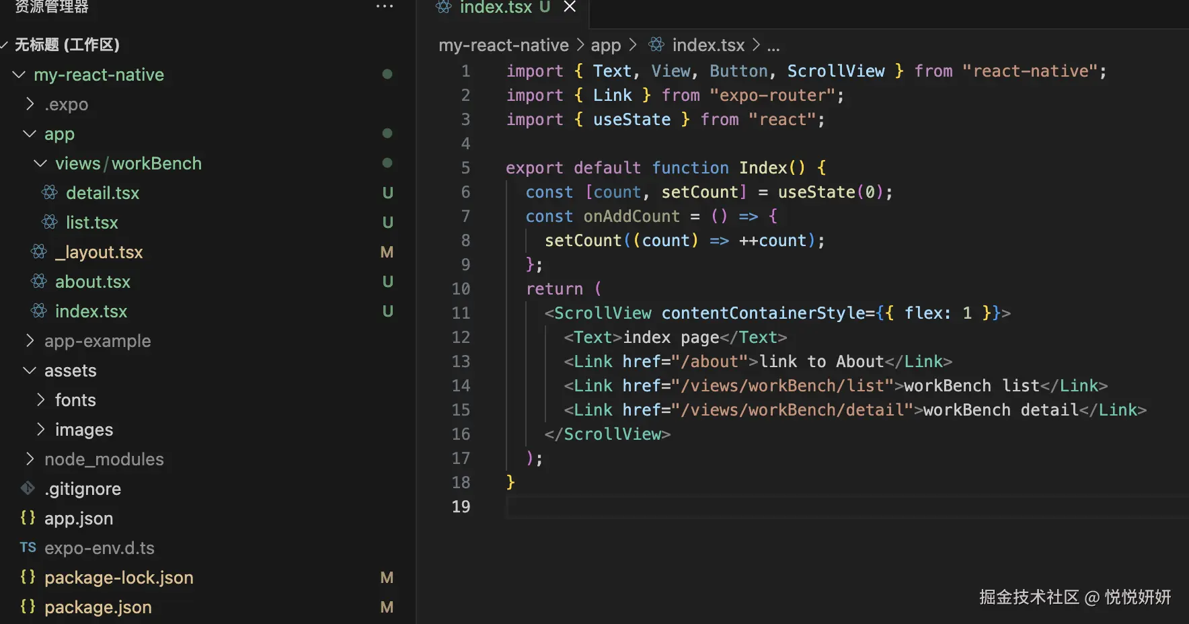Viewport: 1189px width, 624px height.
Task: Open _layout.tsx from the file tree
Action: [x=99, y=252]
